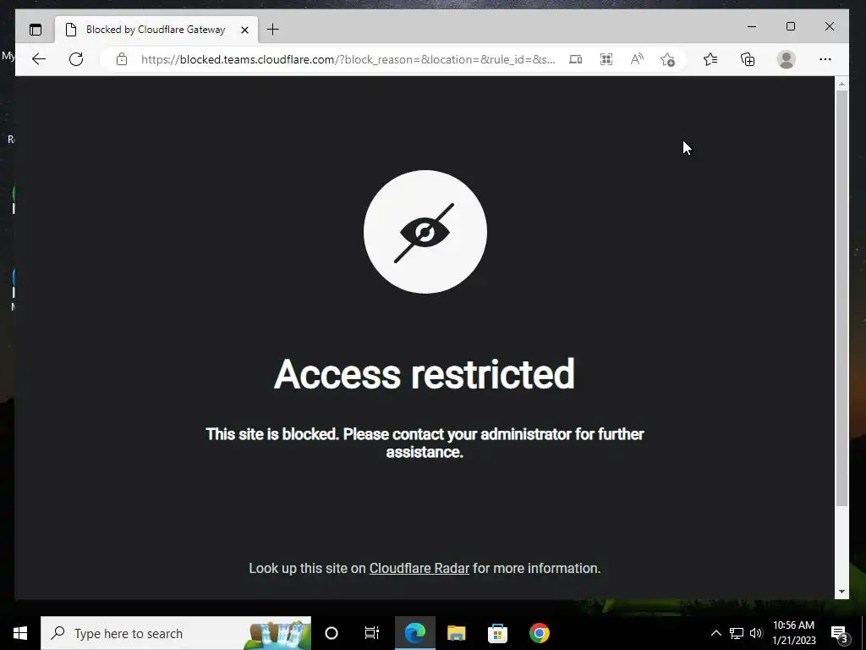Image resolution: width=866 pixels, height=650 pixels.
Task: Open the Windows Start menu
Action: (20, 633)
